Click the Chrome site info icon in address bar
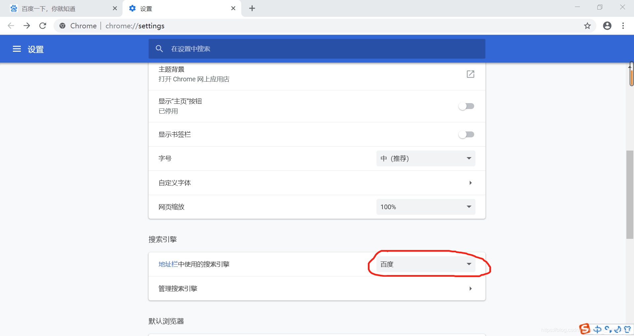This screenshot has height=336, width=634. tap(62, 26)
